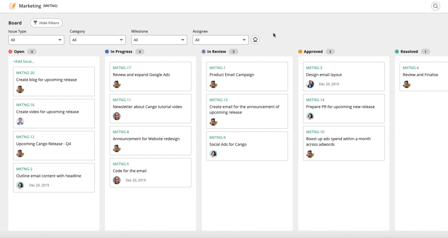Expand the Category filter dropdown

tap(98, 40)
